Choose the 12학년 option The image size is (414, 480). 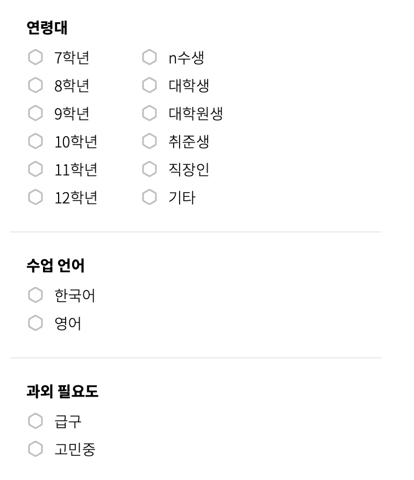click(35, 197)
